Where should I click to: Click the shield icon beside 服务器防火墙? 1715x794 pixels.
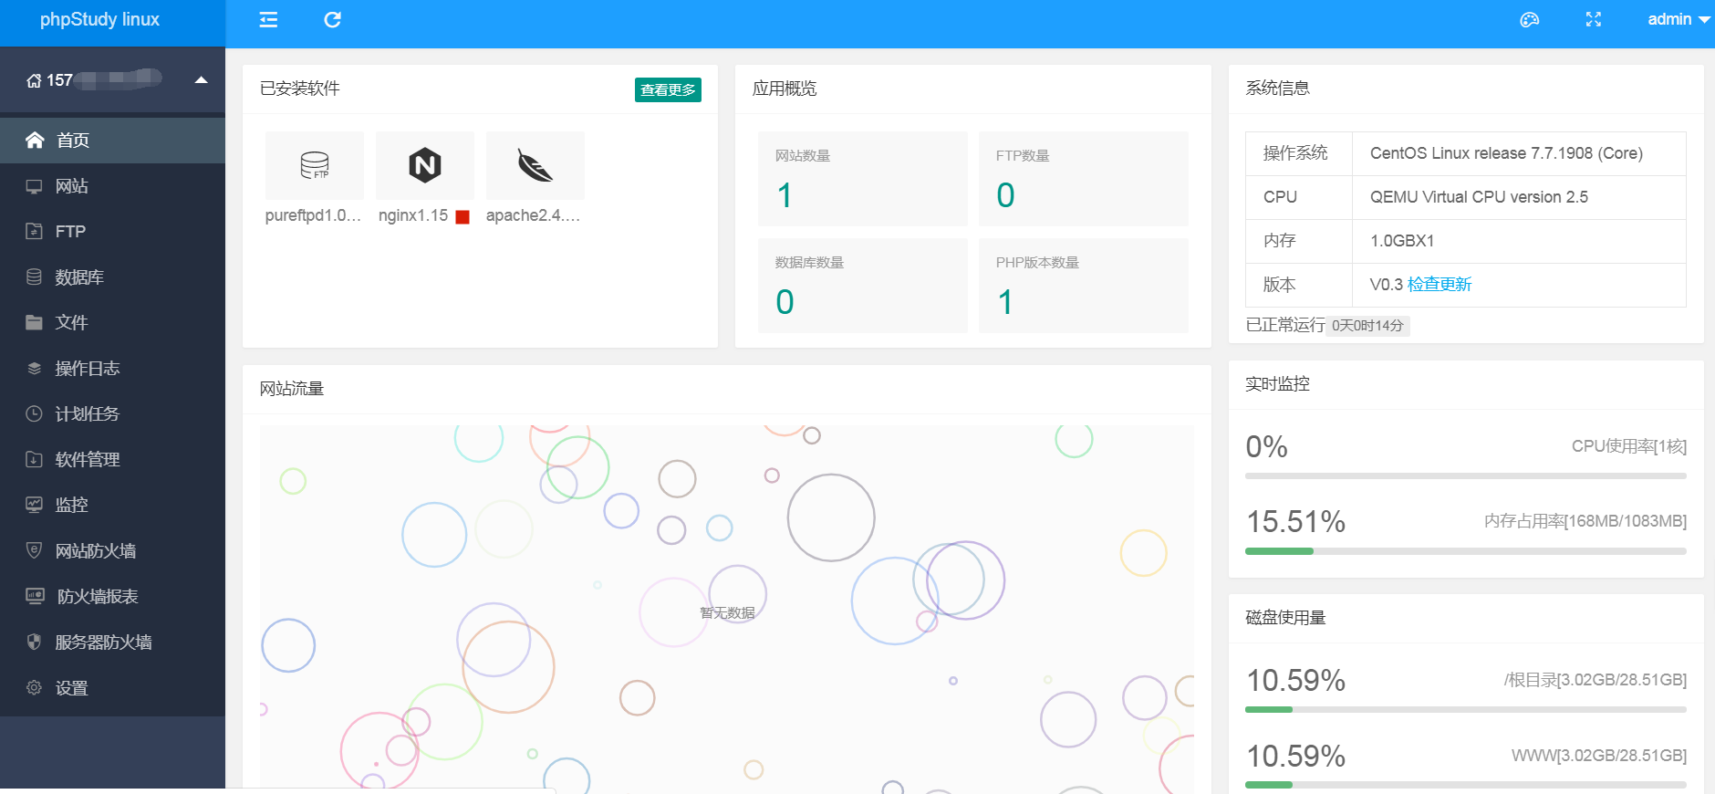[x=34, y=642]
